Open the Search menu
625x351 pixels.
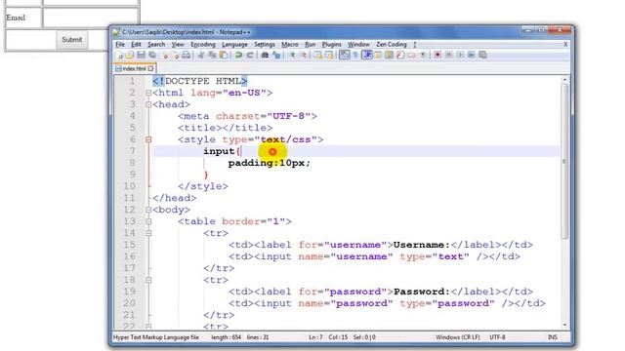(156, 44)
